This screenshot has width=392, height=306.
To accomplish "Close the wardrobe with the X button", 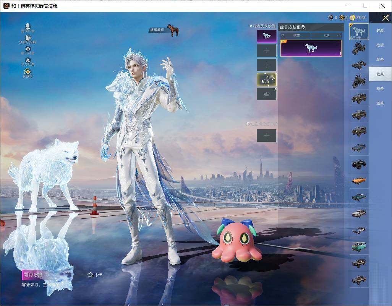I will [x=385, y=18].
